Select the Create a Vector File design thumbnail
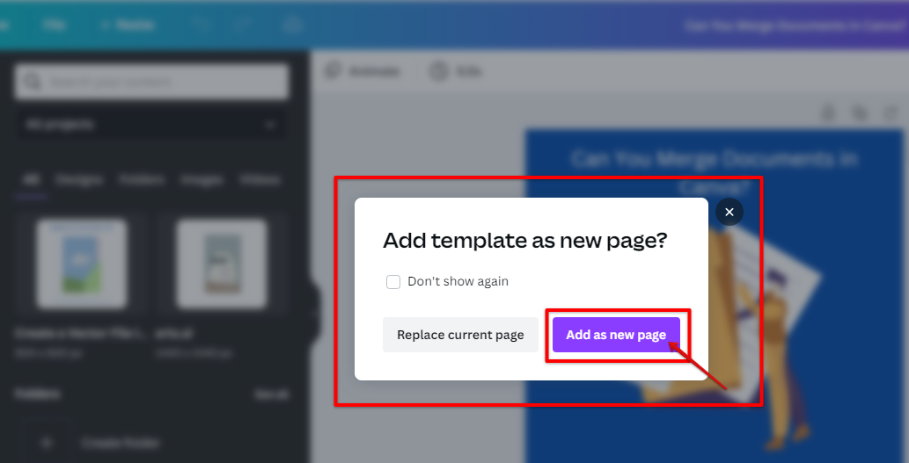The image size is (909, 463). point(82,264)
